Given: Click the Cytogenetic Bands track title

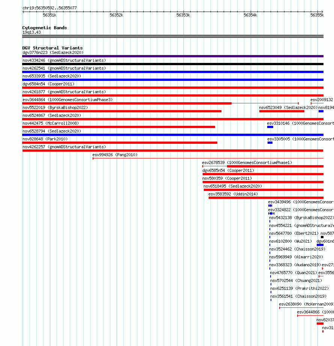Looking at the screenshot, I should click(x=45, y=28).
